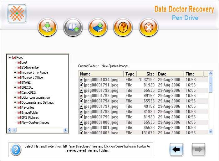Click the grey forward arrow button

click(198, 149)
